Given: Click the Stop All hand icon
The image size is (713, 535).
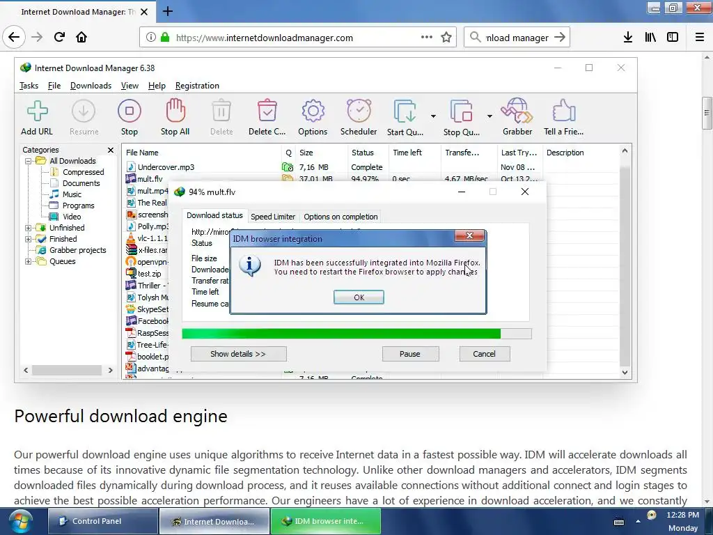Looking at the screenshot, I should (175, 111).
